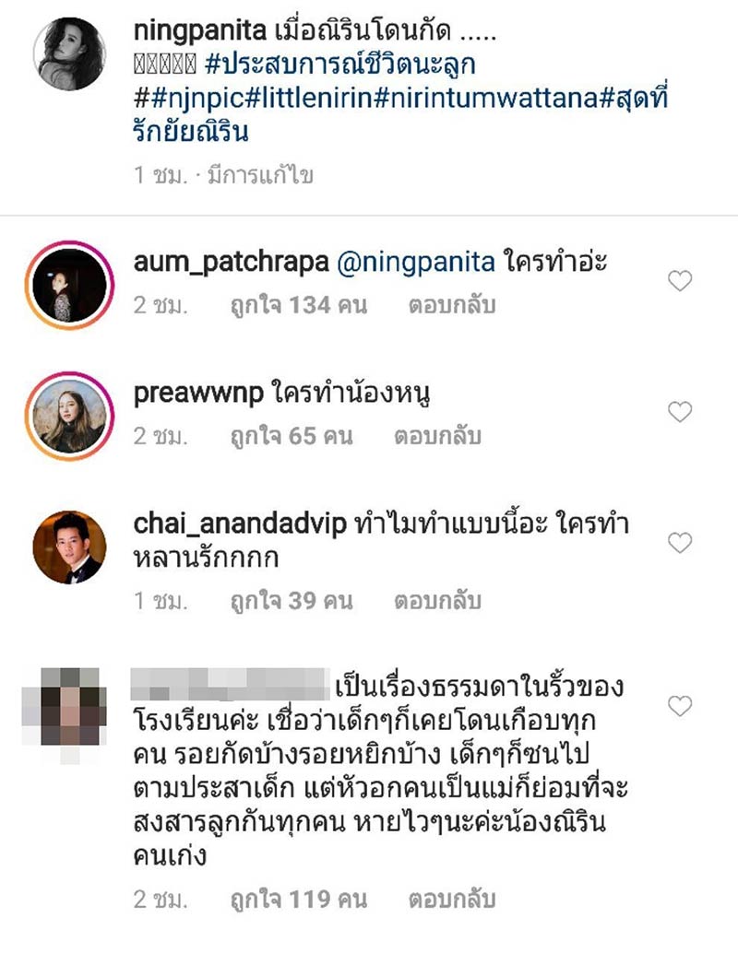Screen dimensions: 738x953
Task: Tap the heart next to chai_anandadvip's comment
Action: tap(680, 542)
